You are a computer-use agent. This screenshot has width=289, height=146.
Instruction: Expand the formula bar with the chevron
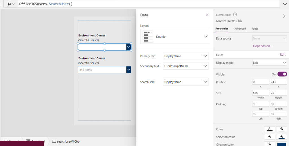(284, 4)
